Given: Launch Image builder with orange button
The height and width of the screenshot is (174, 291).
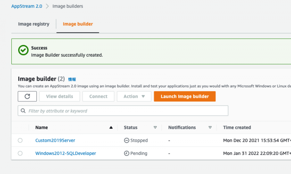Looking at the screenshot, I should [x=185, y=97].
